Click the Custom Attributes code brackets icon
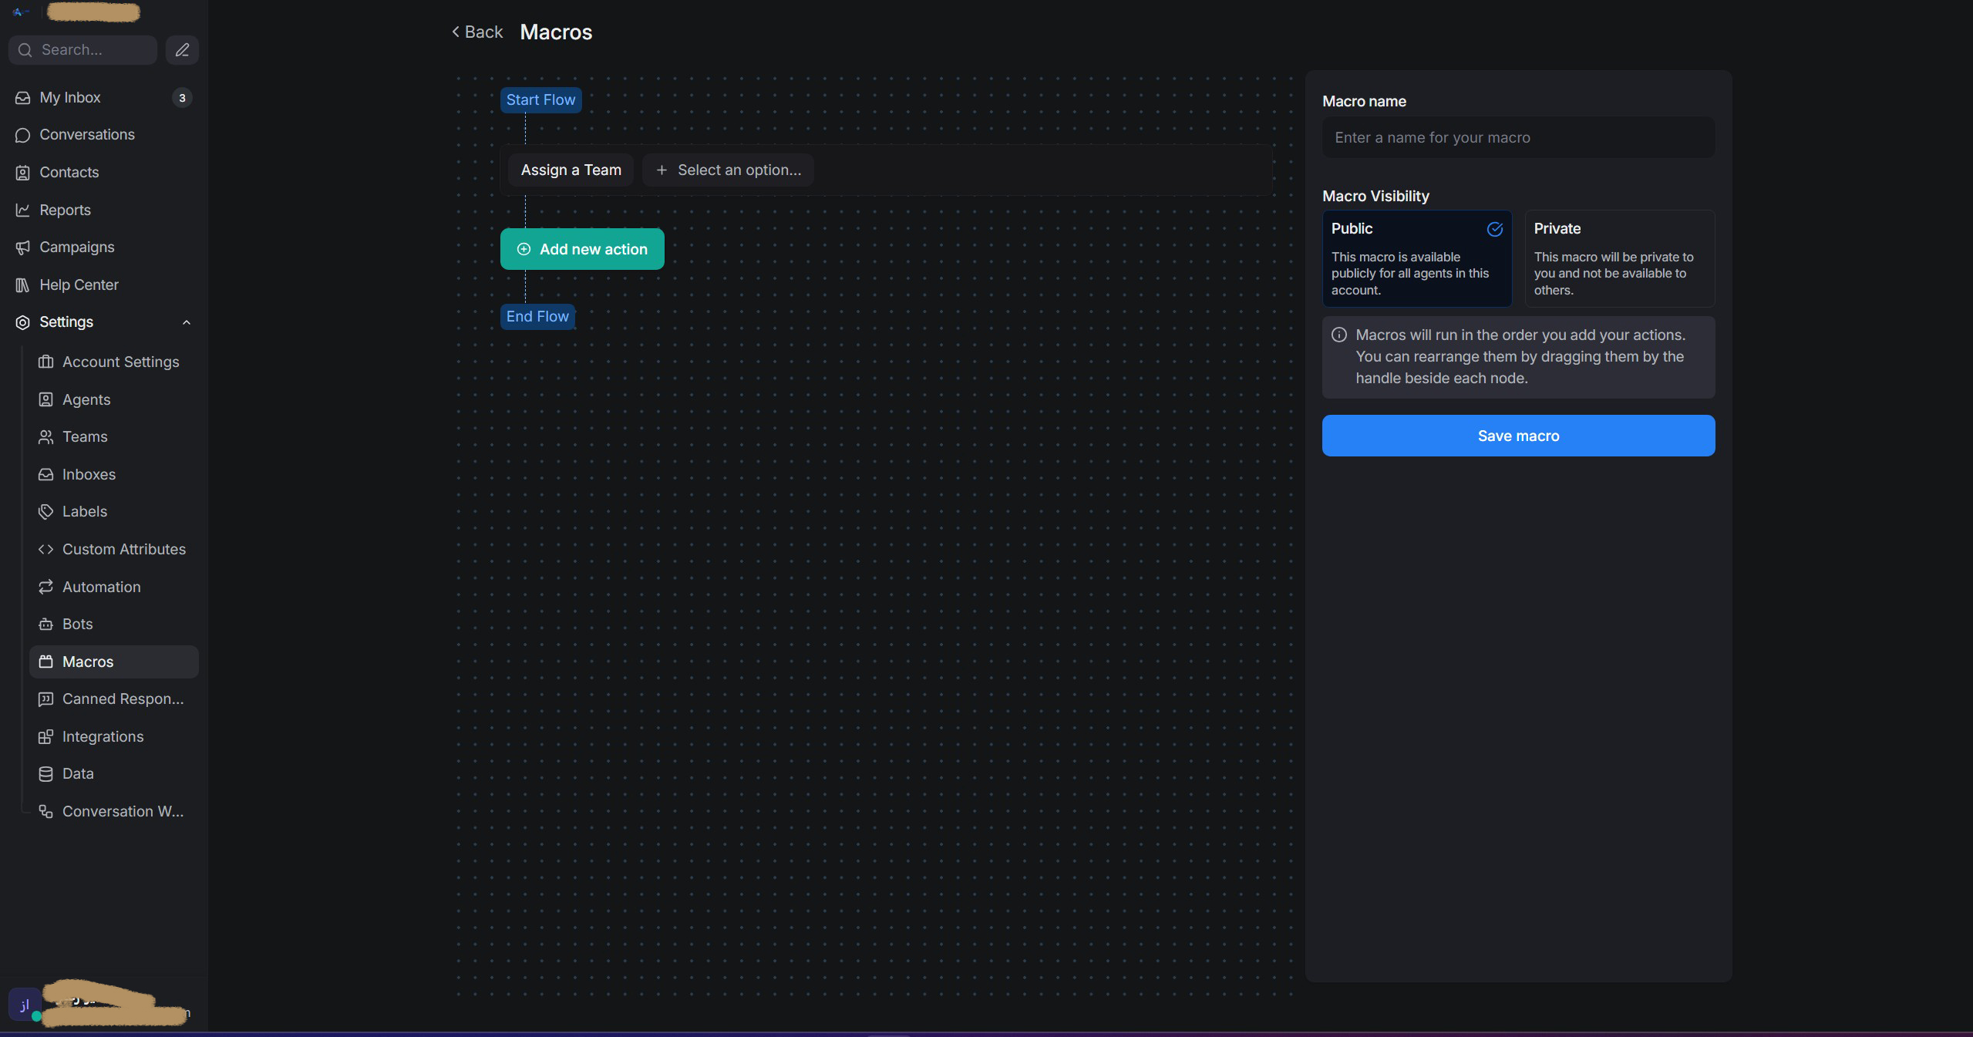Screen dimensions: 1973x1037 point(46,549)
